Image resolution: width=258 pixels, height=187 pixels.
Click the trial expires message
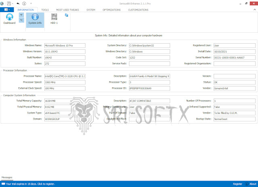pos(31,184)
